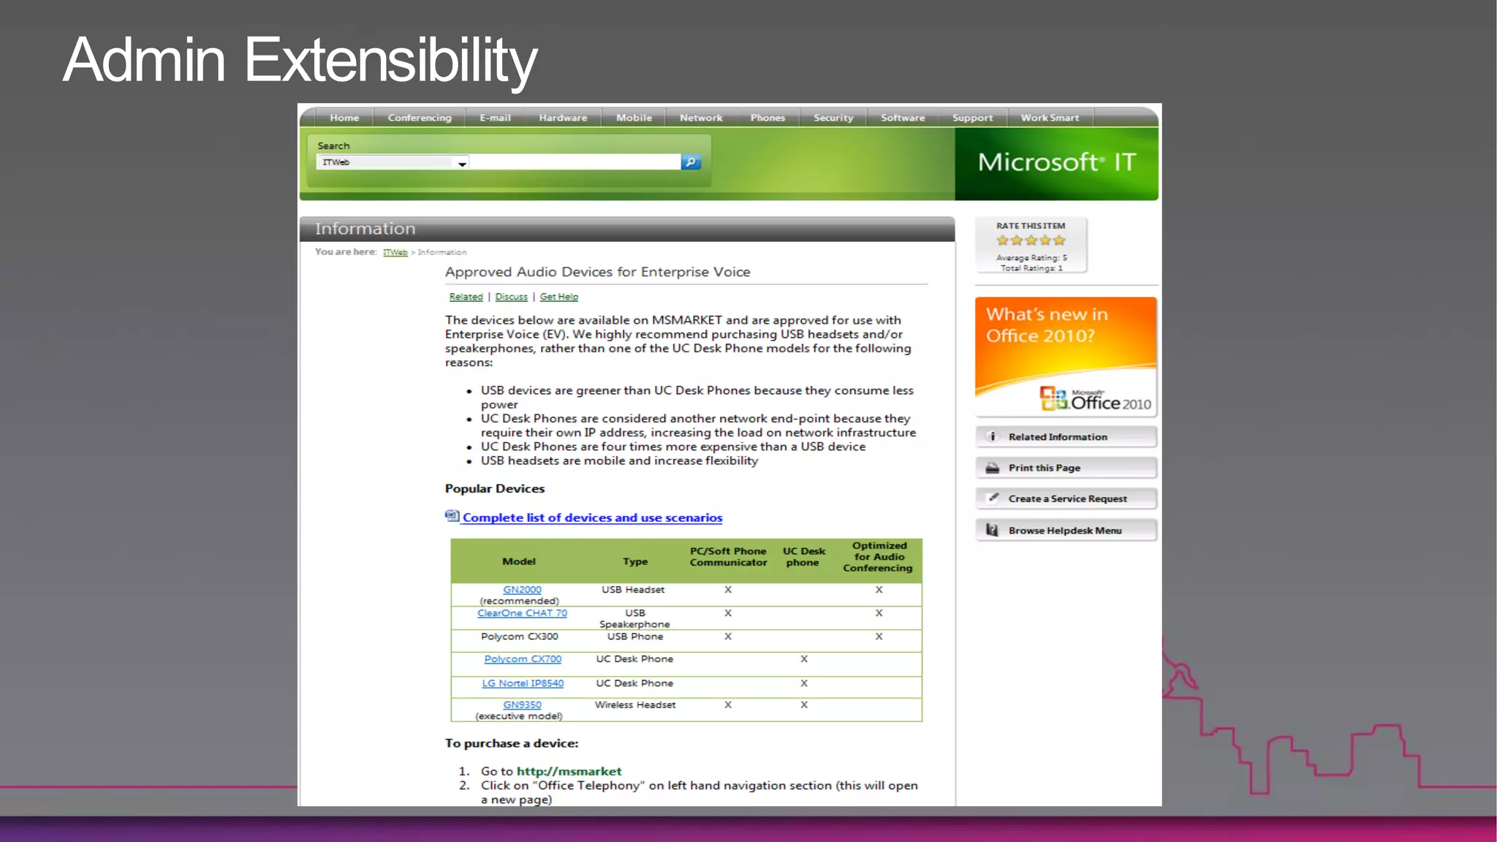Open the E-mail navigation tab
This screenshot has width=1497, height=842.
[495, 118]
